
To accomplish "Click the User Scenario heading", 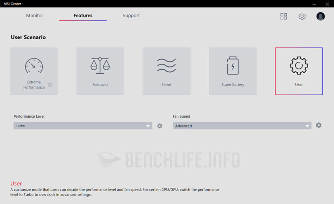I will pos(28,37).
